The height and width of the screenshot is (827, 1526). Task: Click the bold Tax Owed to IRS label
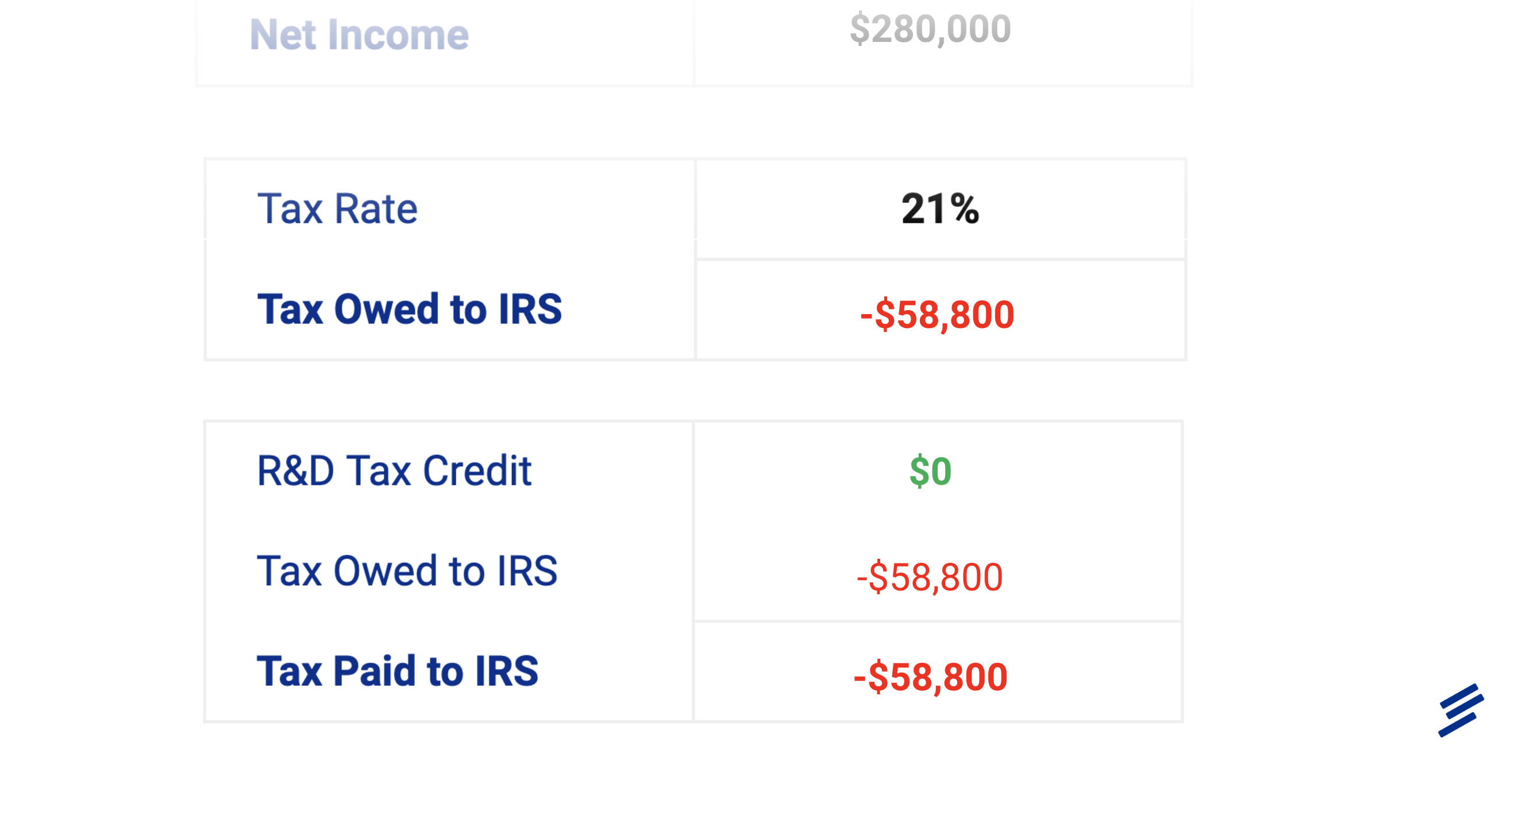[x=409, y=309]
